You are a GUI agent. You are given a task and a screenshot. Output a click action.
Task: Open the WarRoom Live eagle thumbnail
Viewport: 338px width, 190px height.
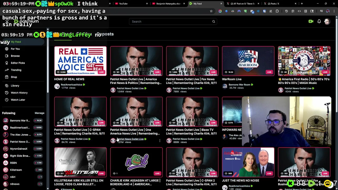248,61
